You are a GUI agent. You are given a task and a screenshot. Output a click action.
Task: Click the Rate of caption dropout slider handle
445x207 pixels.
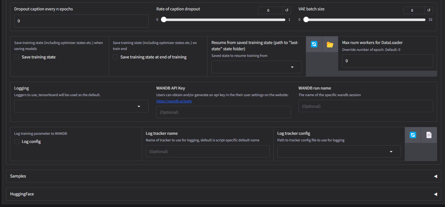[x=163, y=19]
